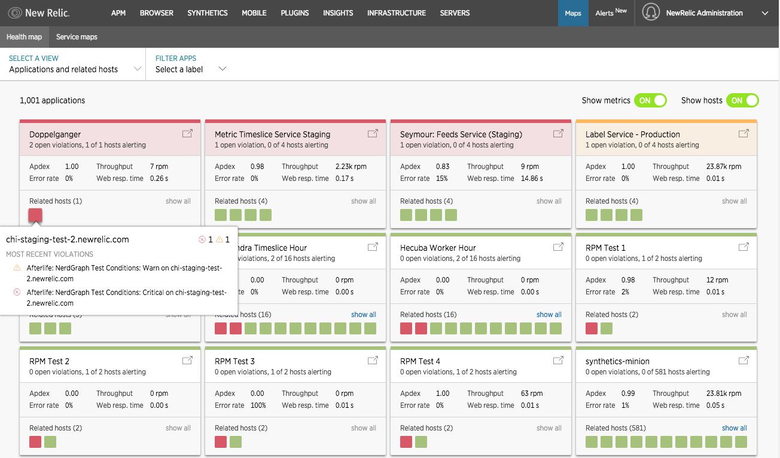Click first green host in Metric Timeslice Service Staging
Image resolution: width=780 pixels, height=458 pixels.
(221, 215)
